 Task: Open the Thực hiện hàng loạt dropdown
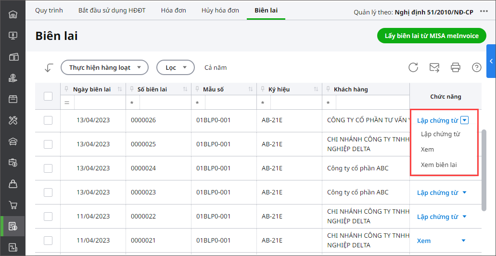pyautogui.click(x=104, y=68)
